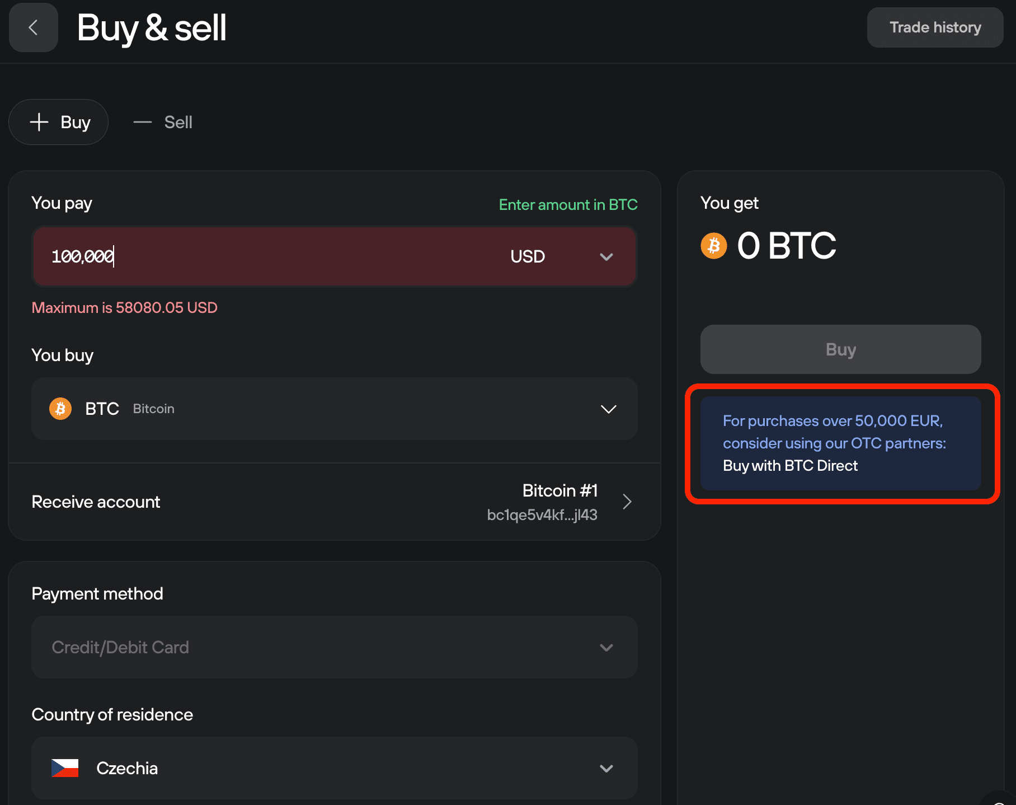The image size is (1016, 805).
Task: Switch to the Buy tab
Action: point(59,122)
